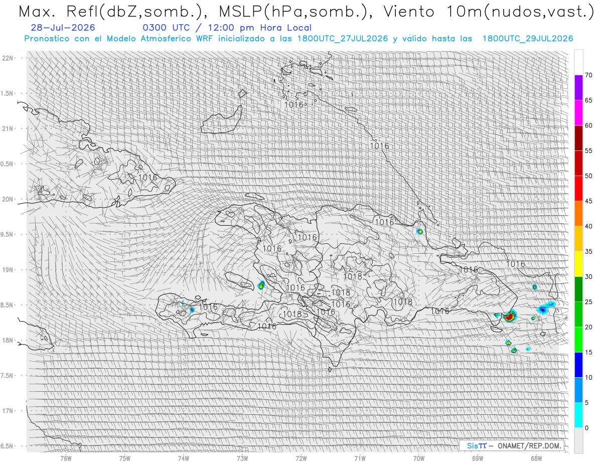This screenshot has height=465, width=602.
Task: Click the '22N' latitude label
Action: click(8, 58)
